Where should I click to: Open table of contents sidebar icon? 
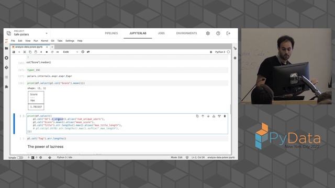(x=6, y=77)
